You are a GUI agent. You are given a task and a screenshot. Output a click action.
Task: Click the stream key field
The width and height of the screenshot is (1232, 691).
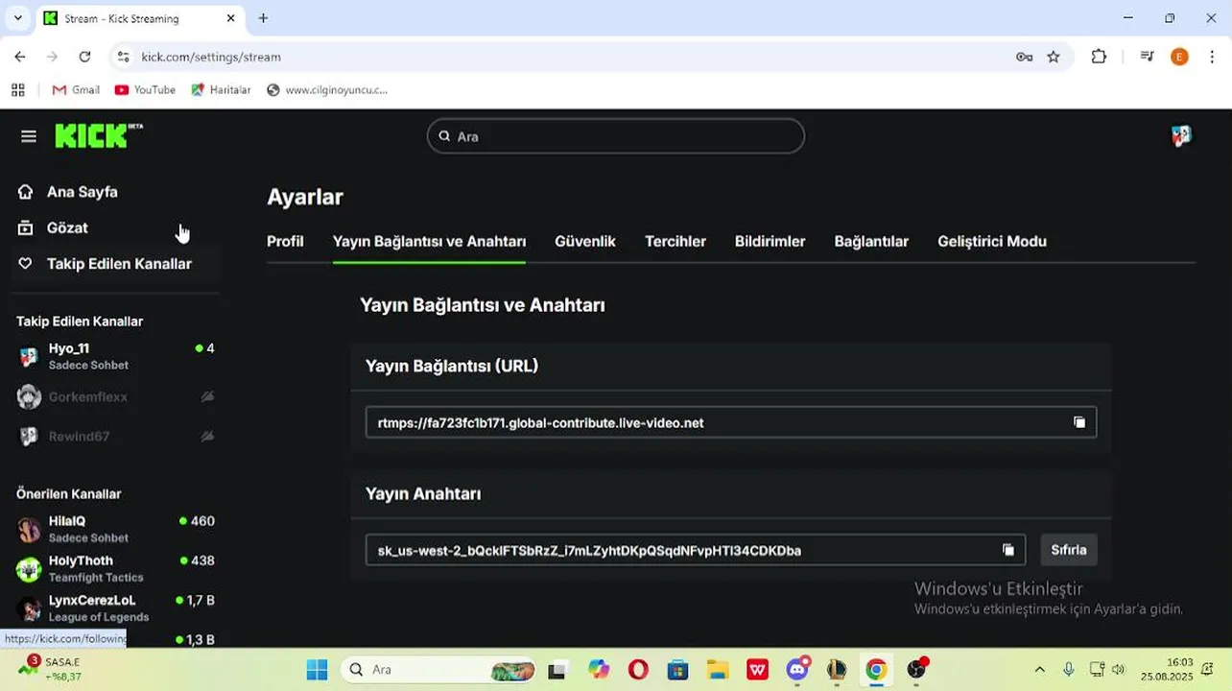point(696,550)
